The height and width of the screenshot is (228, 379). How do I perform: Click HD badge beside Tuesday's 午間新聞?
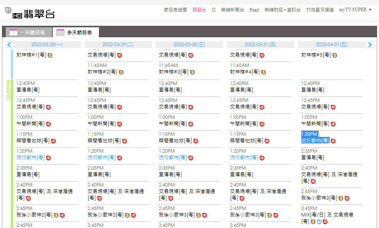(x=120, y=124)
